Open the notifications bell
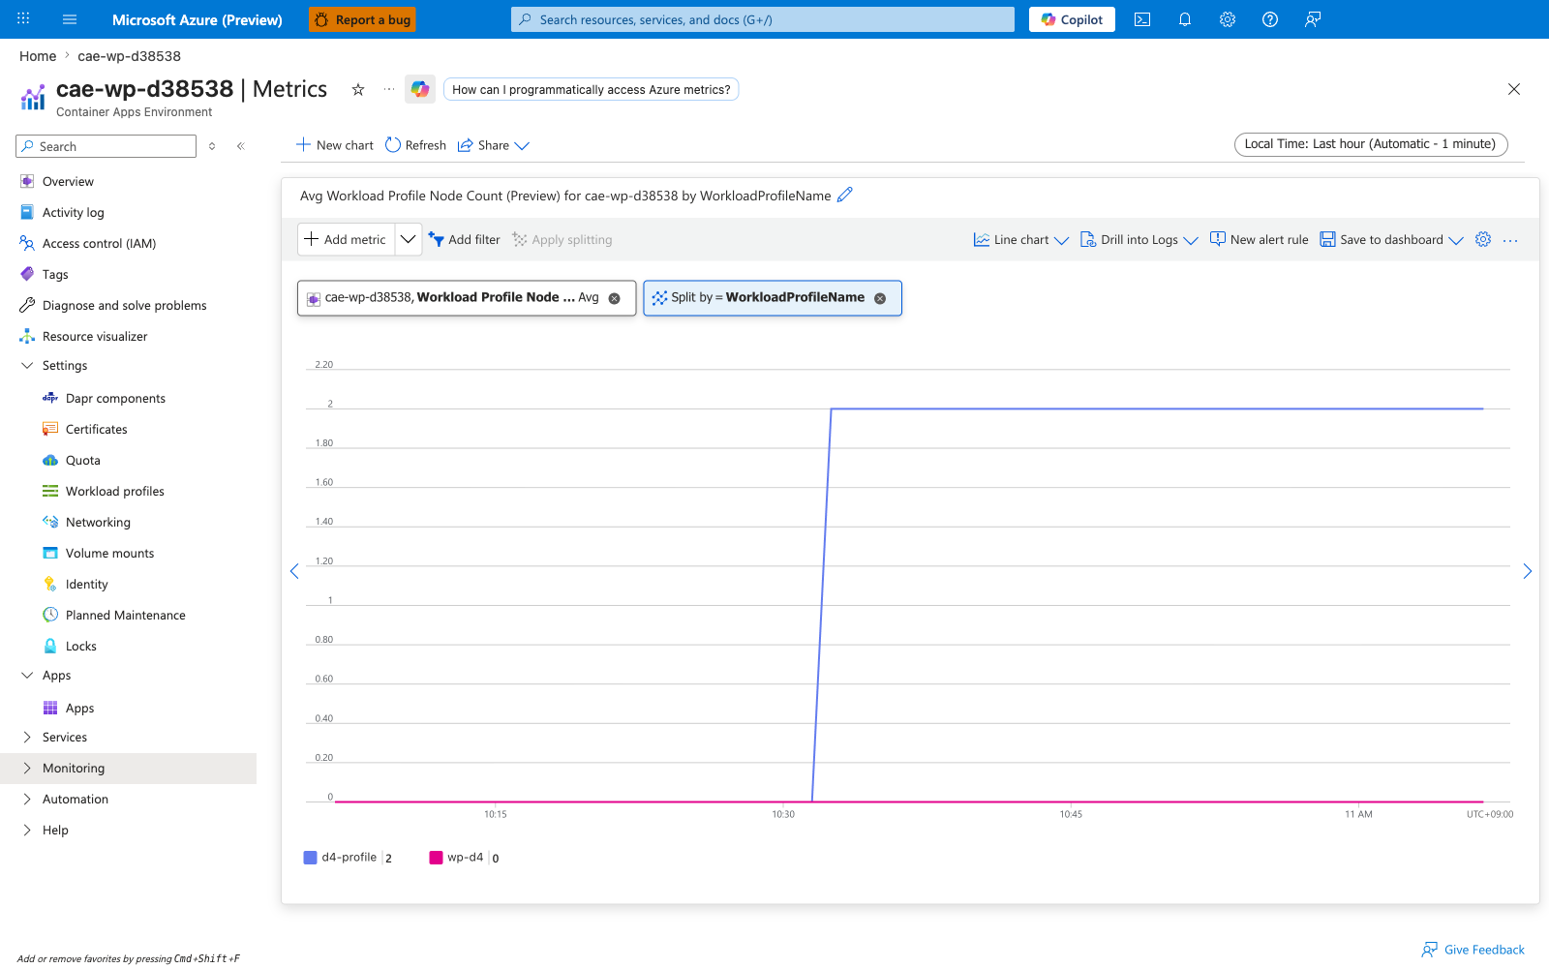Screen dimensions: 1549x968 (x=1185, y=19)
